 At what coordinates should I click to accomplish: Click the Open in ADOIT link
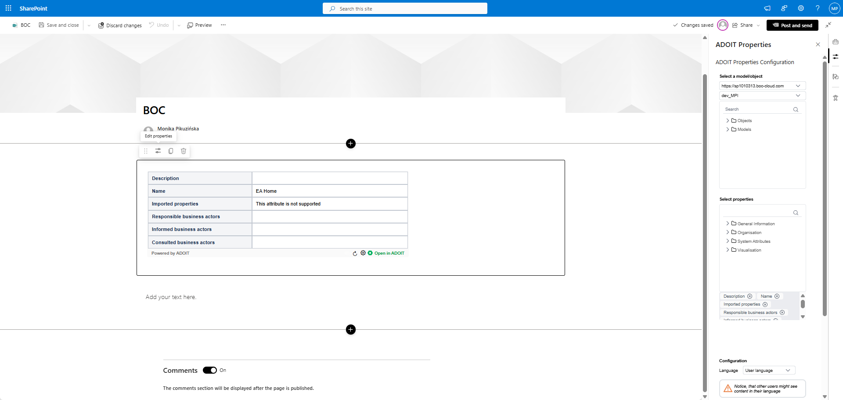(389, 253)
